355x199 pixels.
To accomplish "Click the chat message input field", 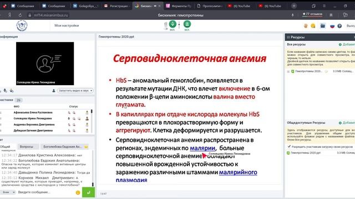I will [45, 192].
